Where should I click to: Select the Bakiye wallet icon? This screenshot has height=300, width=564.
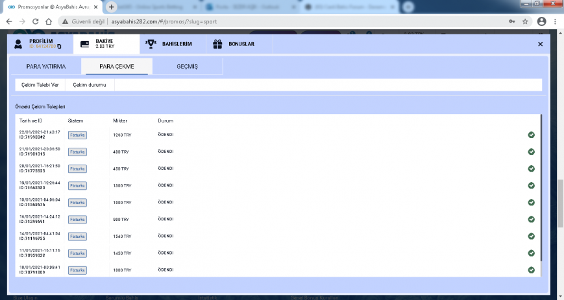click(x=84, y=44)
